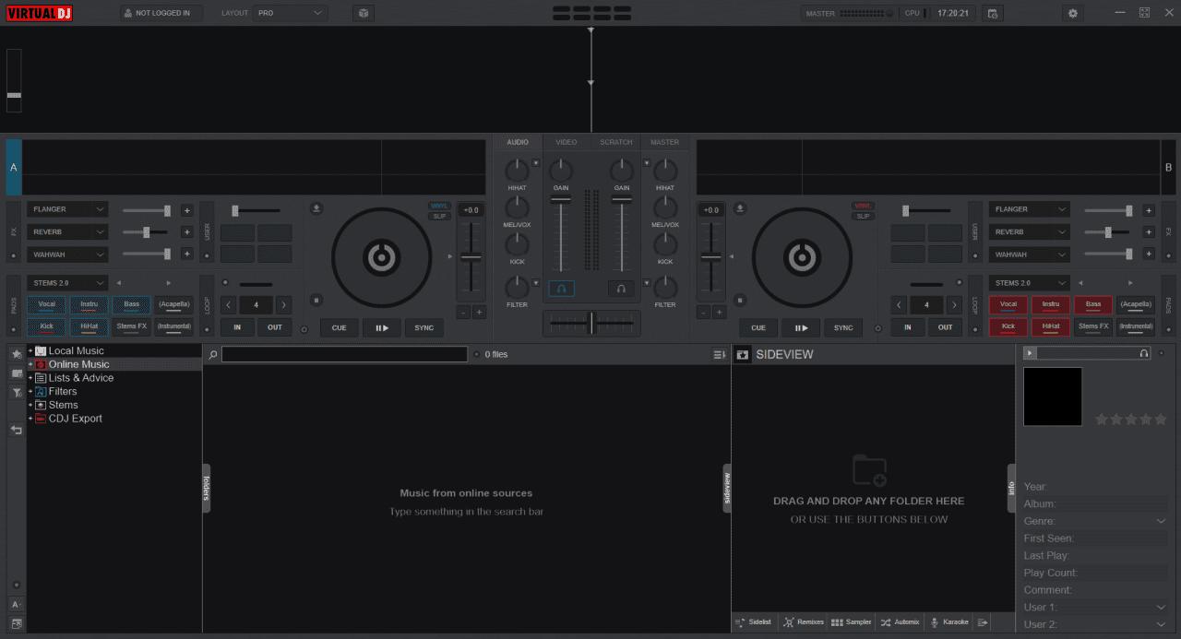Open the LAYOUT dropdown showing PRO
1181x639 pixels.
(290, 13)
